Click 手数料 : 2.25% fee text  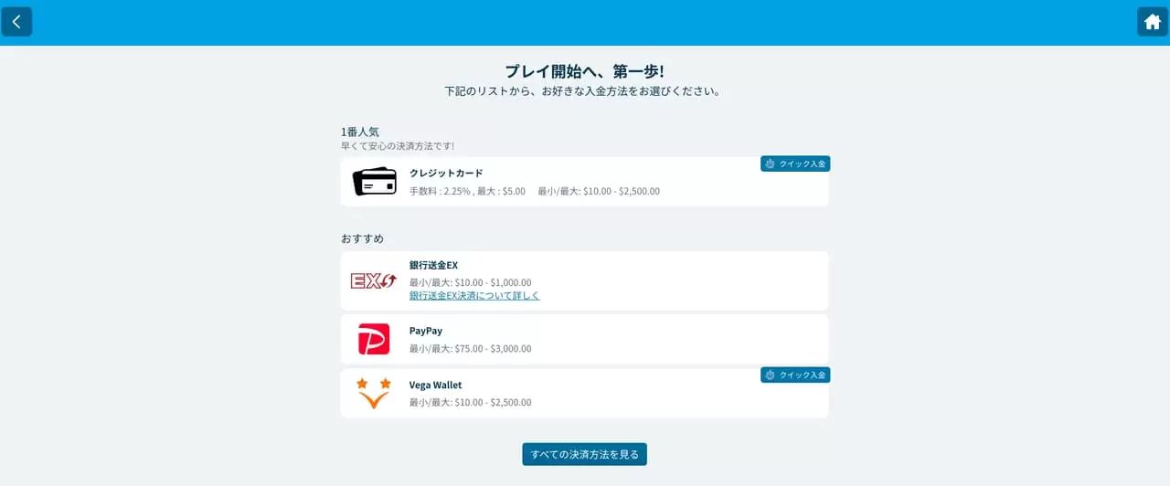tap(441, 191)
